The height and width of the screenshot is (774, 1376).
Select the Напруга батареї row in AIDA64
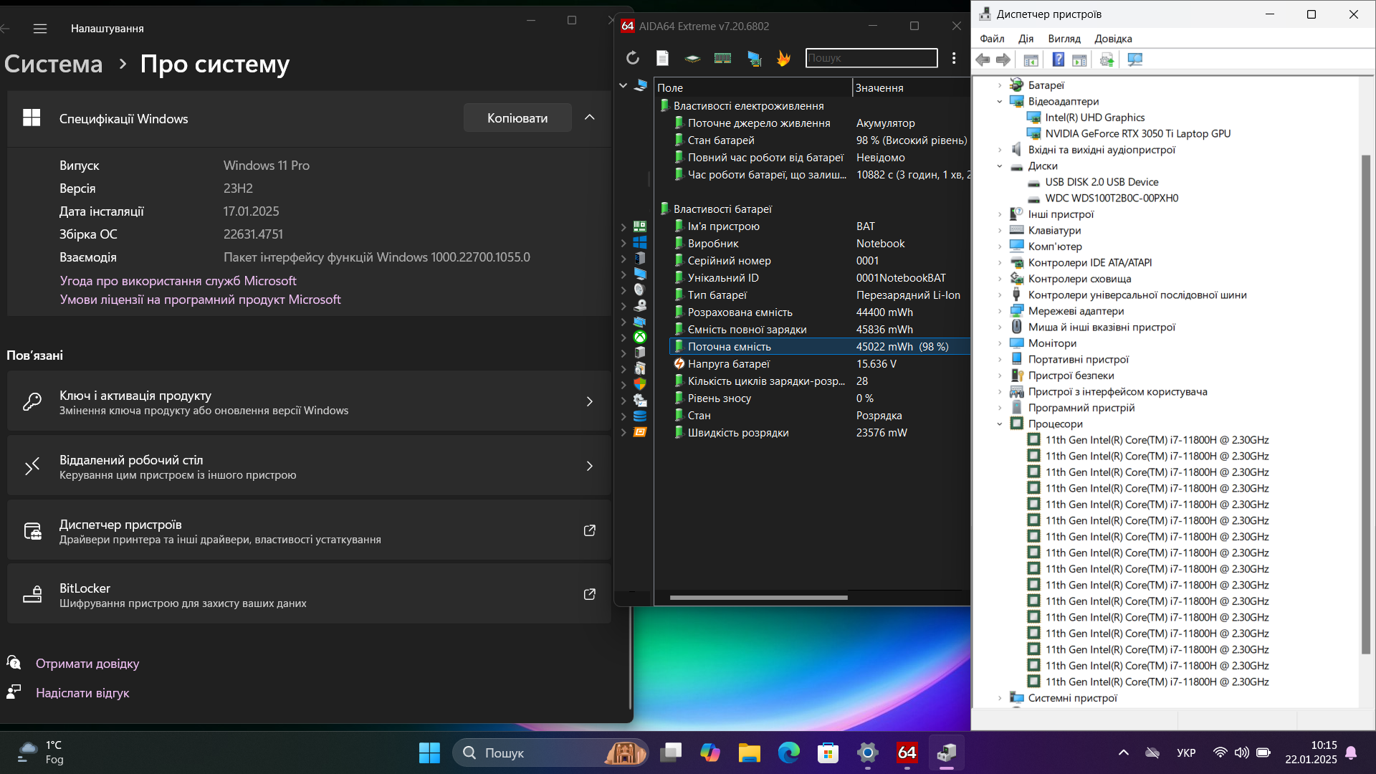(x=821, y=364)
